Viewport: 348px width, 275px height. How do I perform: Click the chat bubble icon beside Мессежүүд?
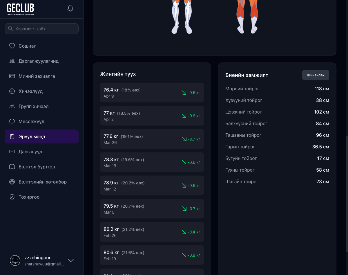pyautogui.click(x=12, y=121)
